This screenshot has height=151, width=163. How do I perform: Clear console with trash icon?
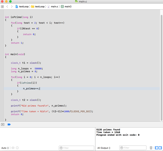(x=151, y=148)
